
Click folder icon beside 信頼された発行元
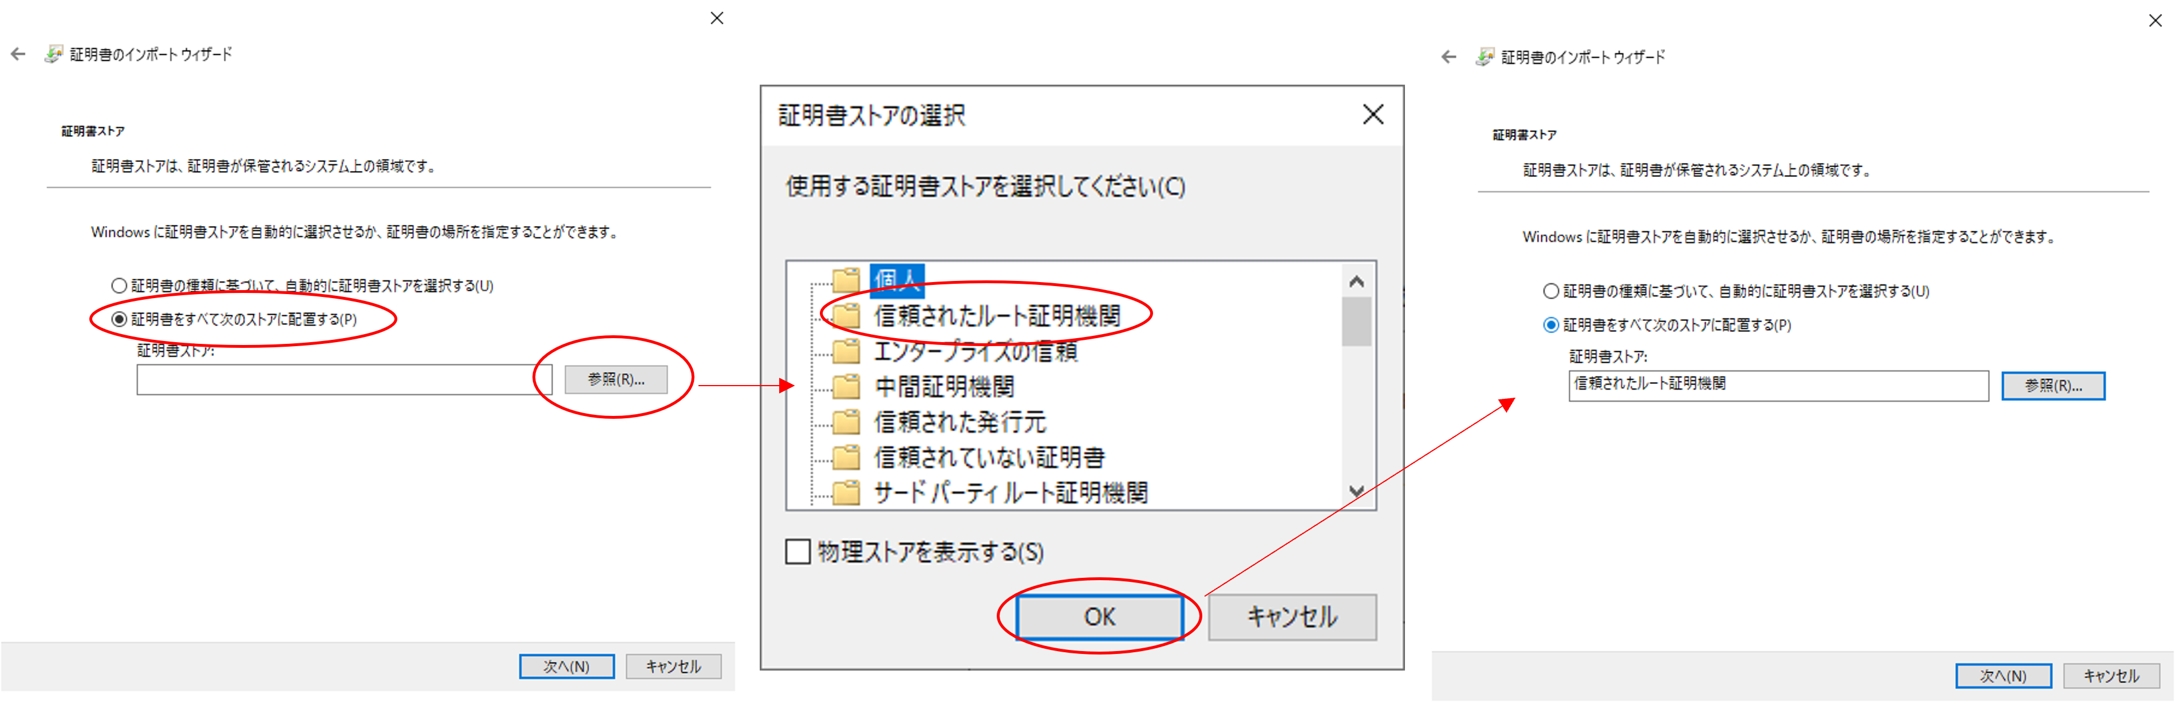(x=846, y=421)
